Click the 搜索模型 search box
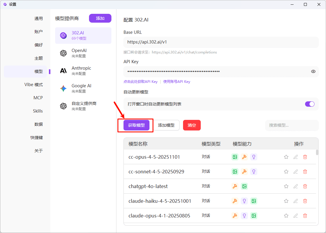Screen dimensions: 326x233 point(292,125)
